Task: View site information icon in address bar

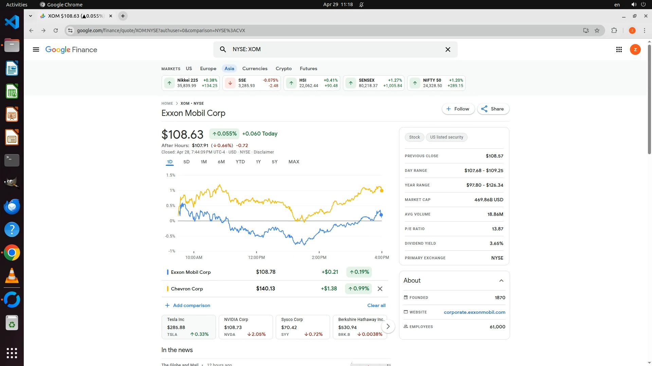Action: [x=70, y=30]
